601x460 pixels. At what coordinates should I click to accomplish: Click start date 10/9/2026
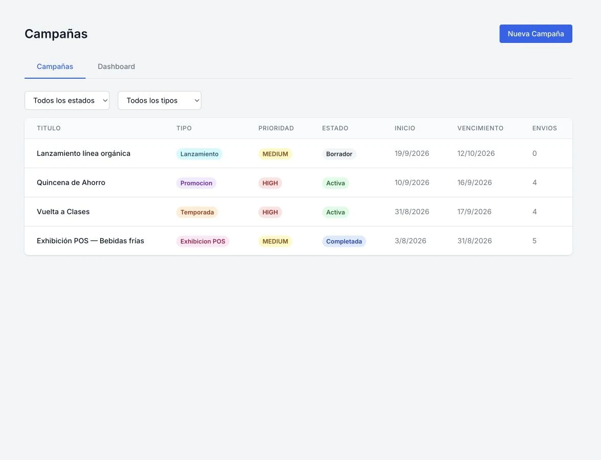click(x=412, y=182)
